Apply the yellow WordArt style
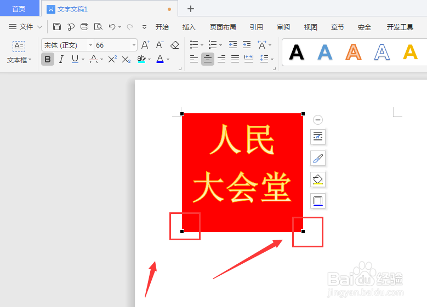Viewport: 427px width, 307px height. (x=410, y=52)
